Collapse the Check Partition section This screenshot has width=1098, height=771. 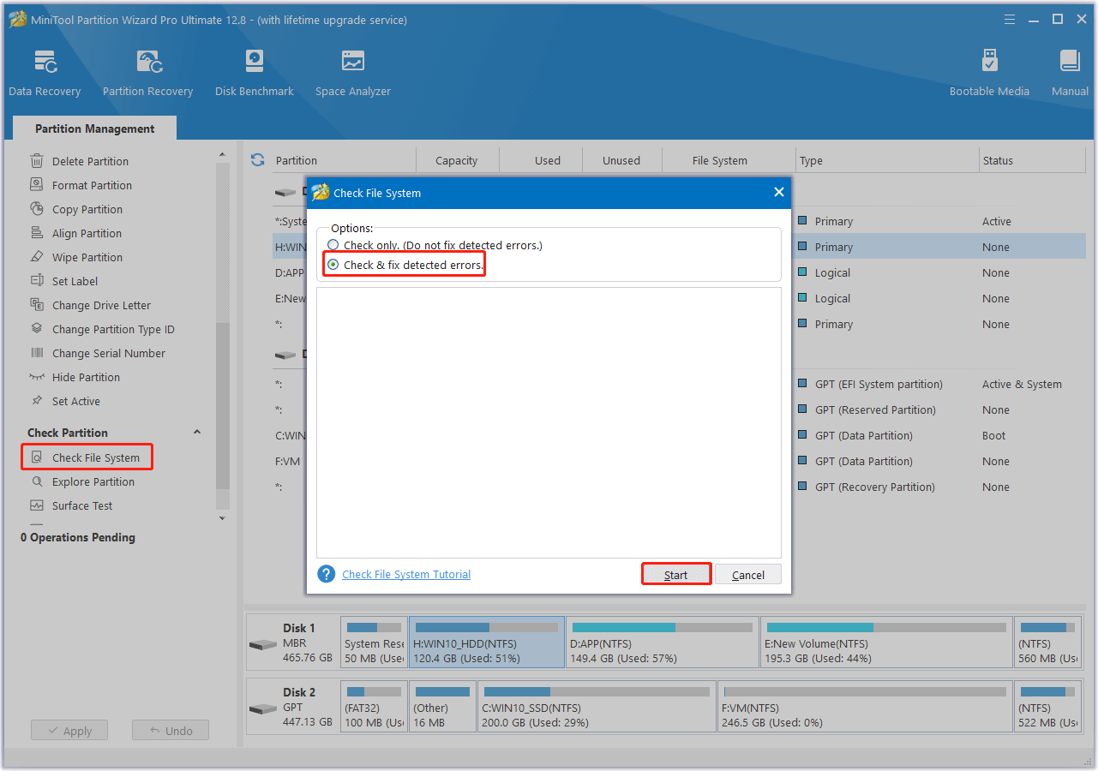click(x=196, y=433)
